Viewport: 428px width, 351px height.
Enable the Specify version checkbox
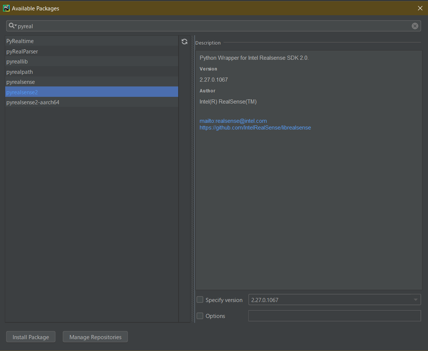click(x=200, y=299)
